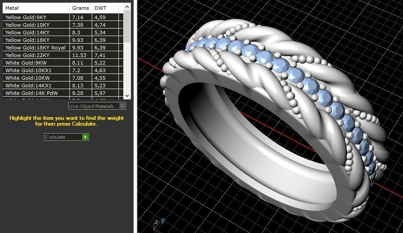Select the White Gold:10KW row
403x233 pixels.
[63, 78]
